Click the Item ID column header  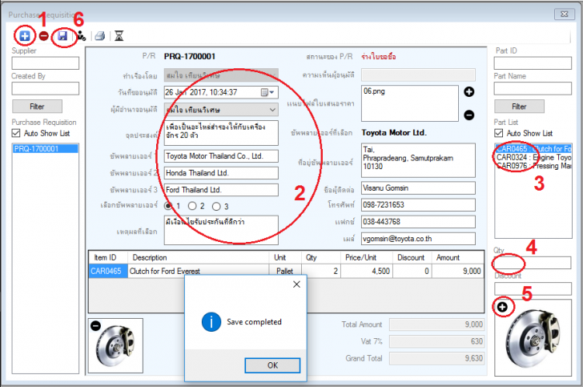coord(108,257)
